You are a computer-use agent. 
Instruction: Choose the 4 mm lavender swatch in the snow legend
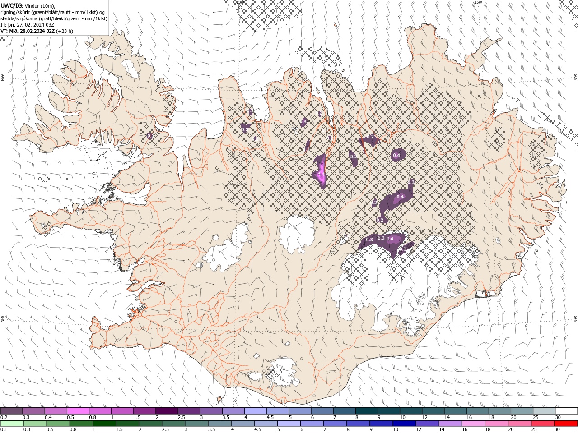(256, 411)
